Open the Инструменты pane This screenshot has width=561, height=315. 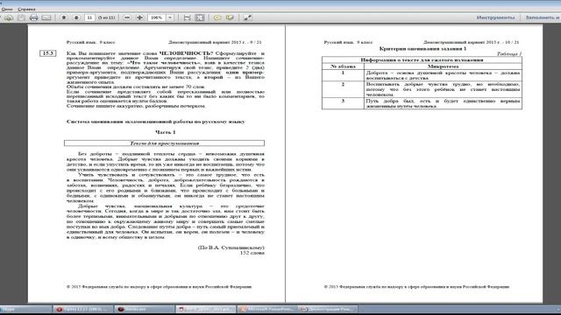[x=495, y=17]
